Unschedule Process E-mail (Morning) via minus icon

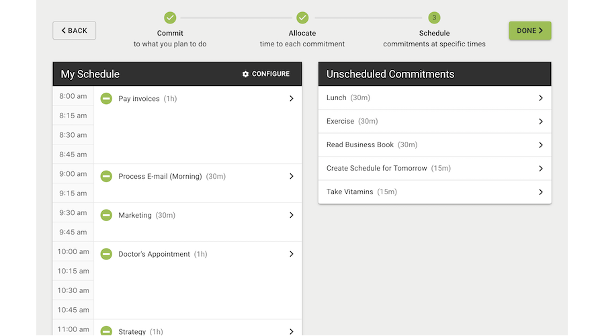click(x=106, y=177)
